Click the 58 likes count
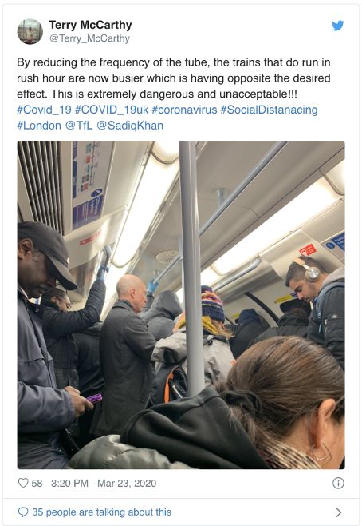The height and width of the screenshot is (526, 362). pos(37,483)
